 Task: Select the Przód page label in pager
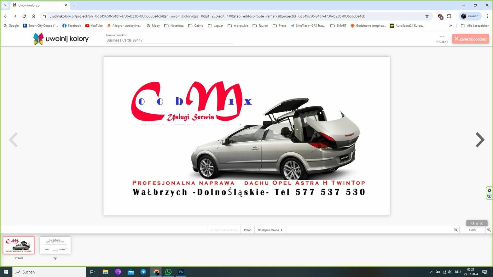[247, 230]
